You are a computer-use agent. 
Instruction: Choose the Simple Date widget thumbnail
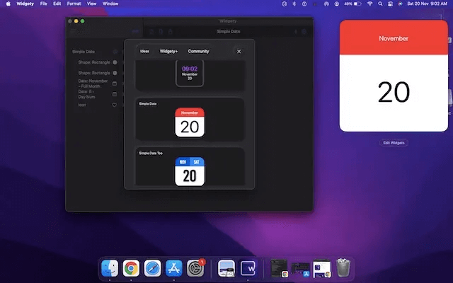[189, 122]
